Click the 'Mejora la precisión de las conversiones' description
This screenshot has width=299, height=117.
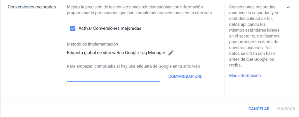point(139,10)
